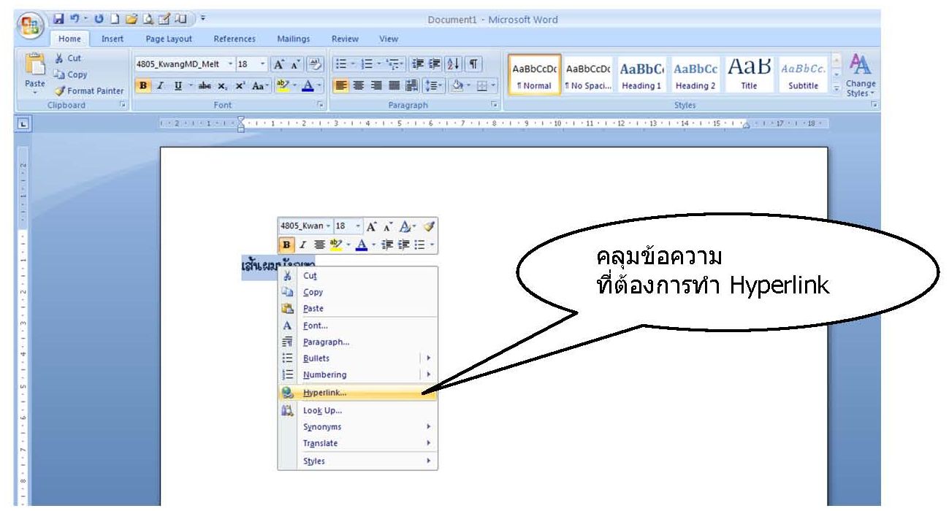Screen dimensions: 949x511
Task: Choose Hyperlink... from the context menu
Action: [358, 393]
